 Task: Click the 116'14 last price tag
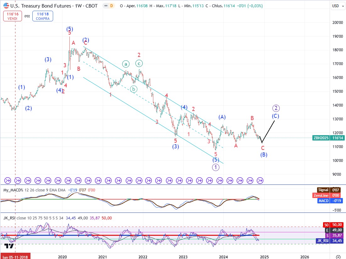(x=338, y=138)
